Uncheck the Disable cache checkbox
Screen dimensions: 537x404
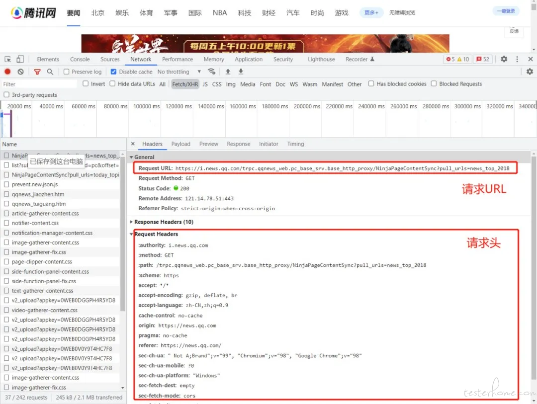point(113,72)
